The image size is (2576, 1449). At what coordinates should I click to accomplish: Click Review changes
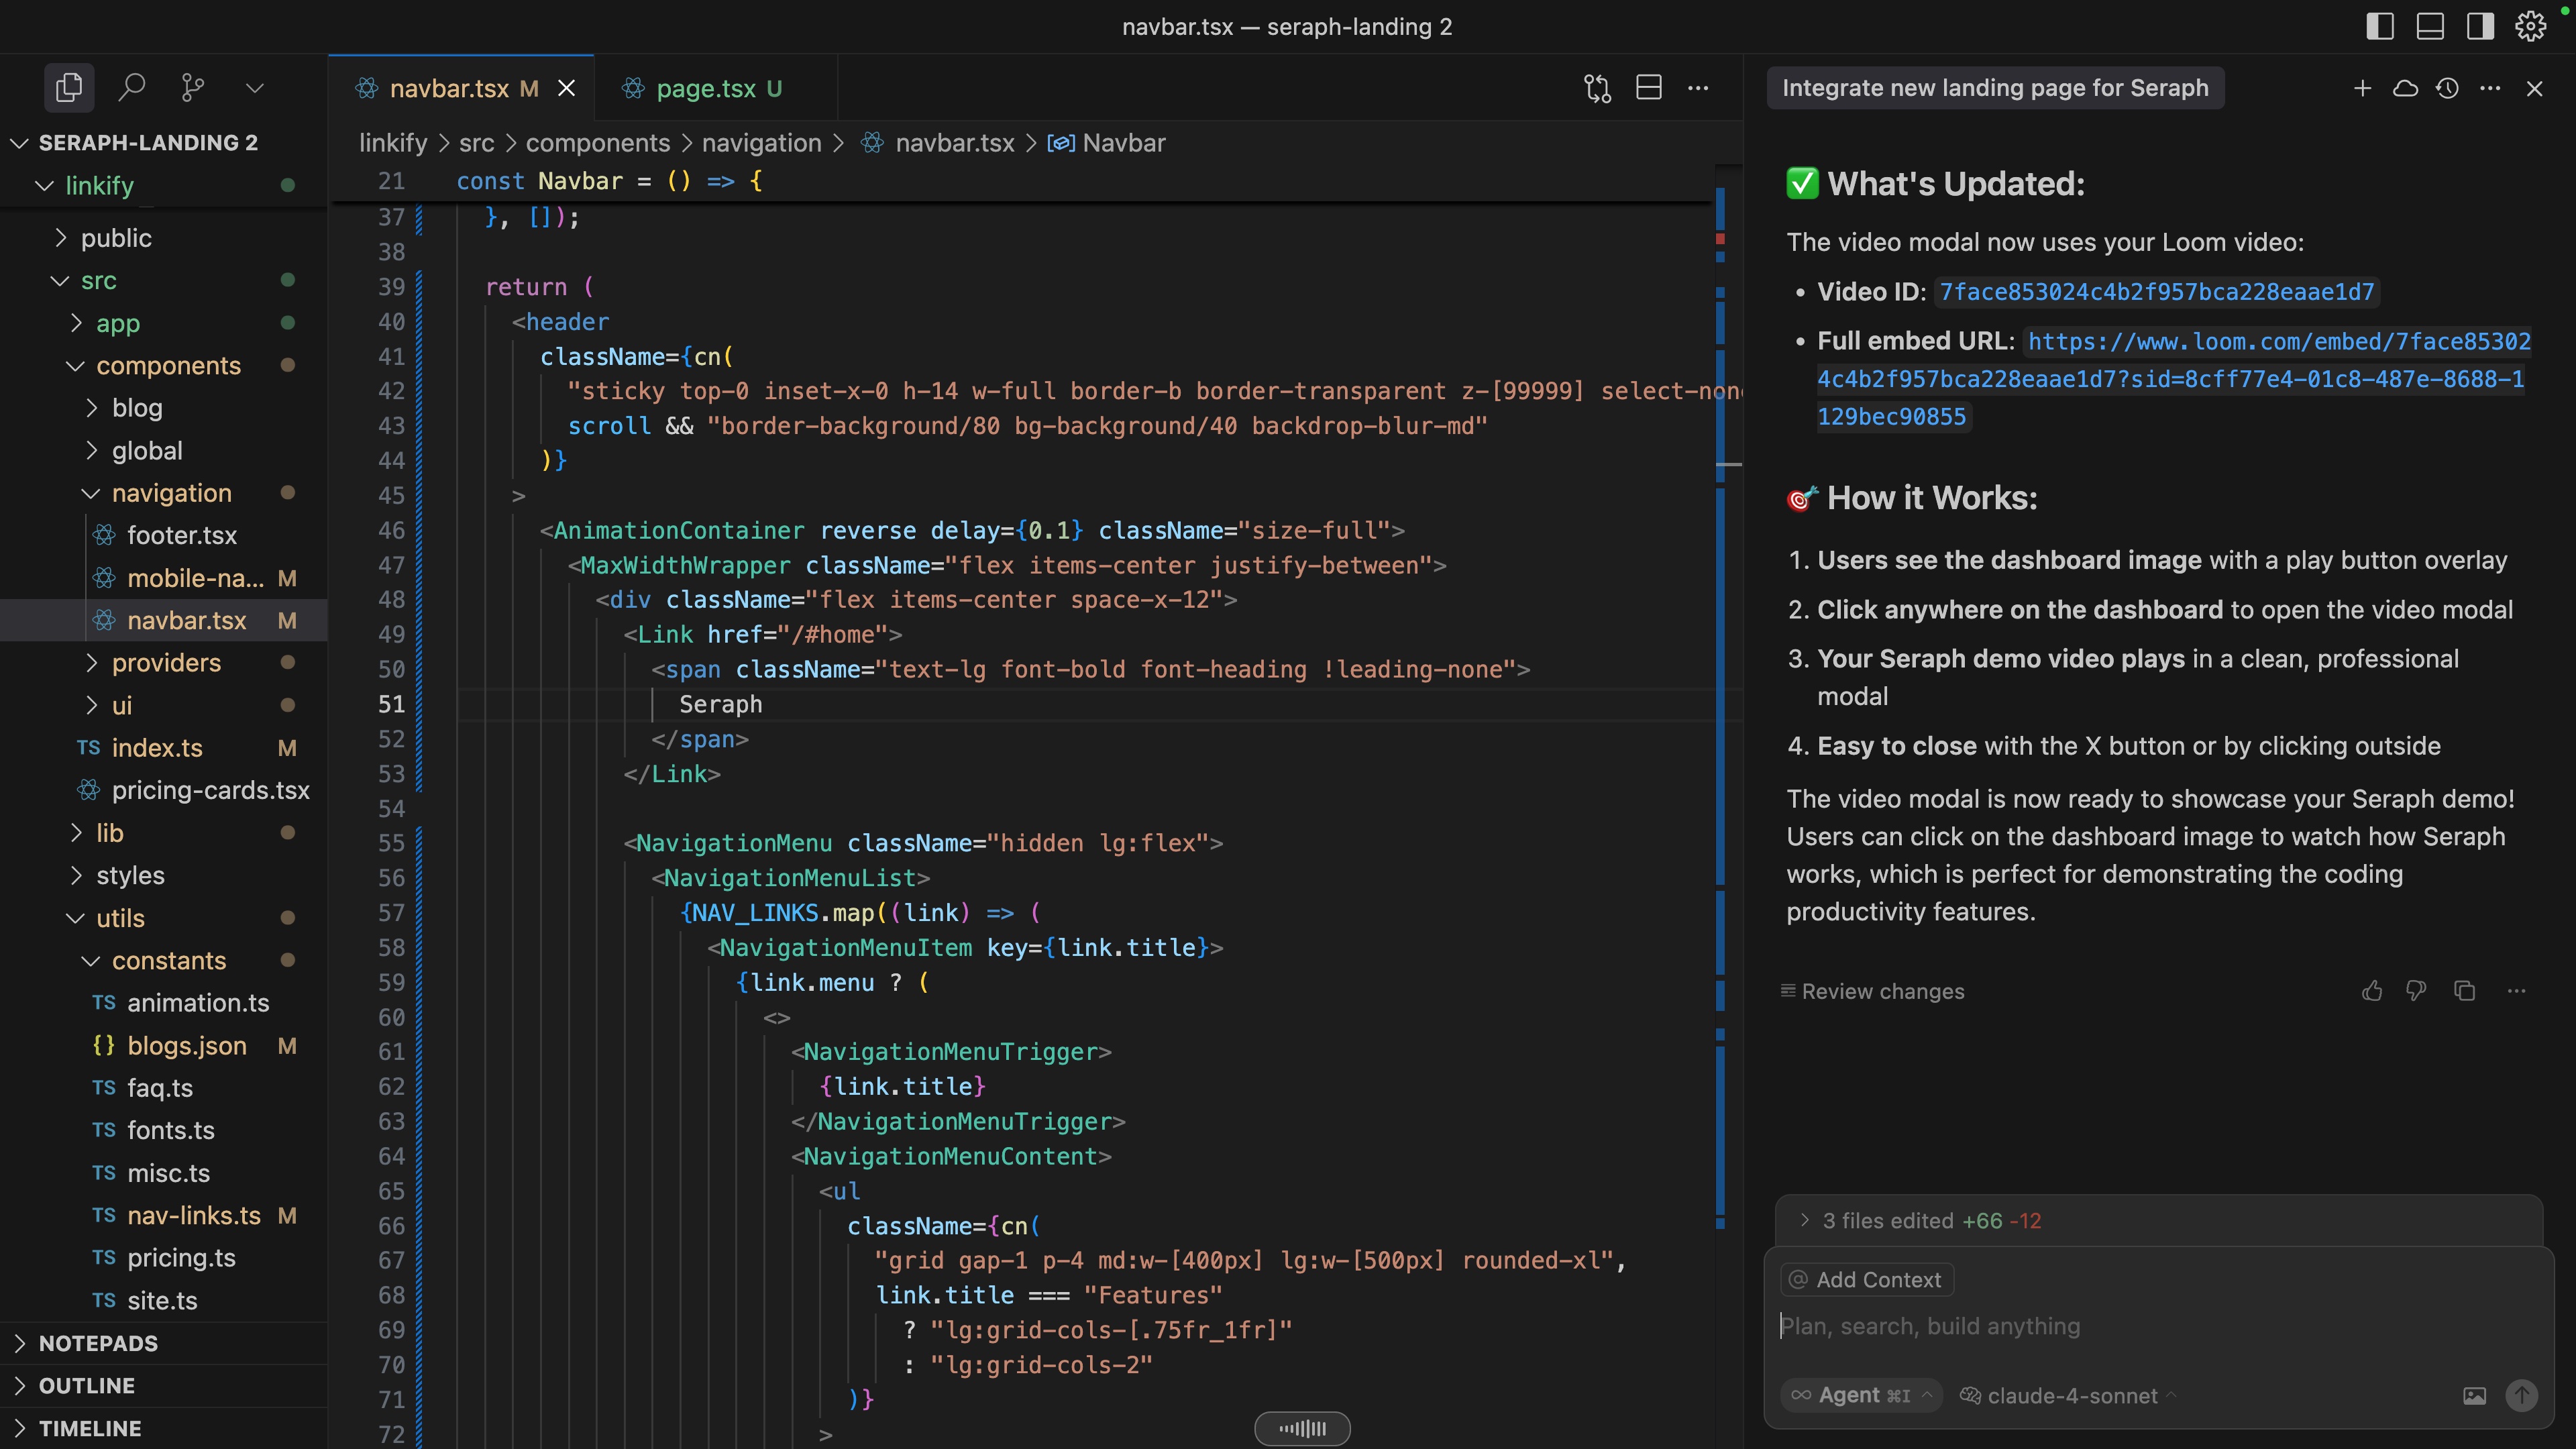pos(1872,991)
